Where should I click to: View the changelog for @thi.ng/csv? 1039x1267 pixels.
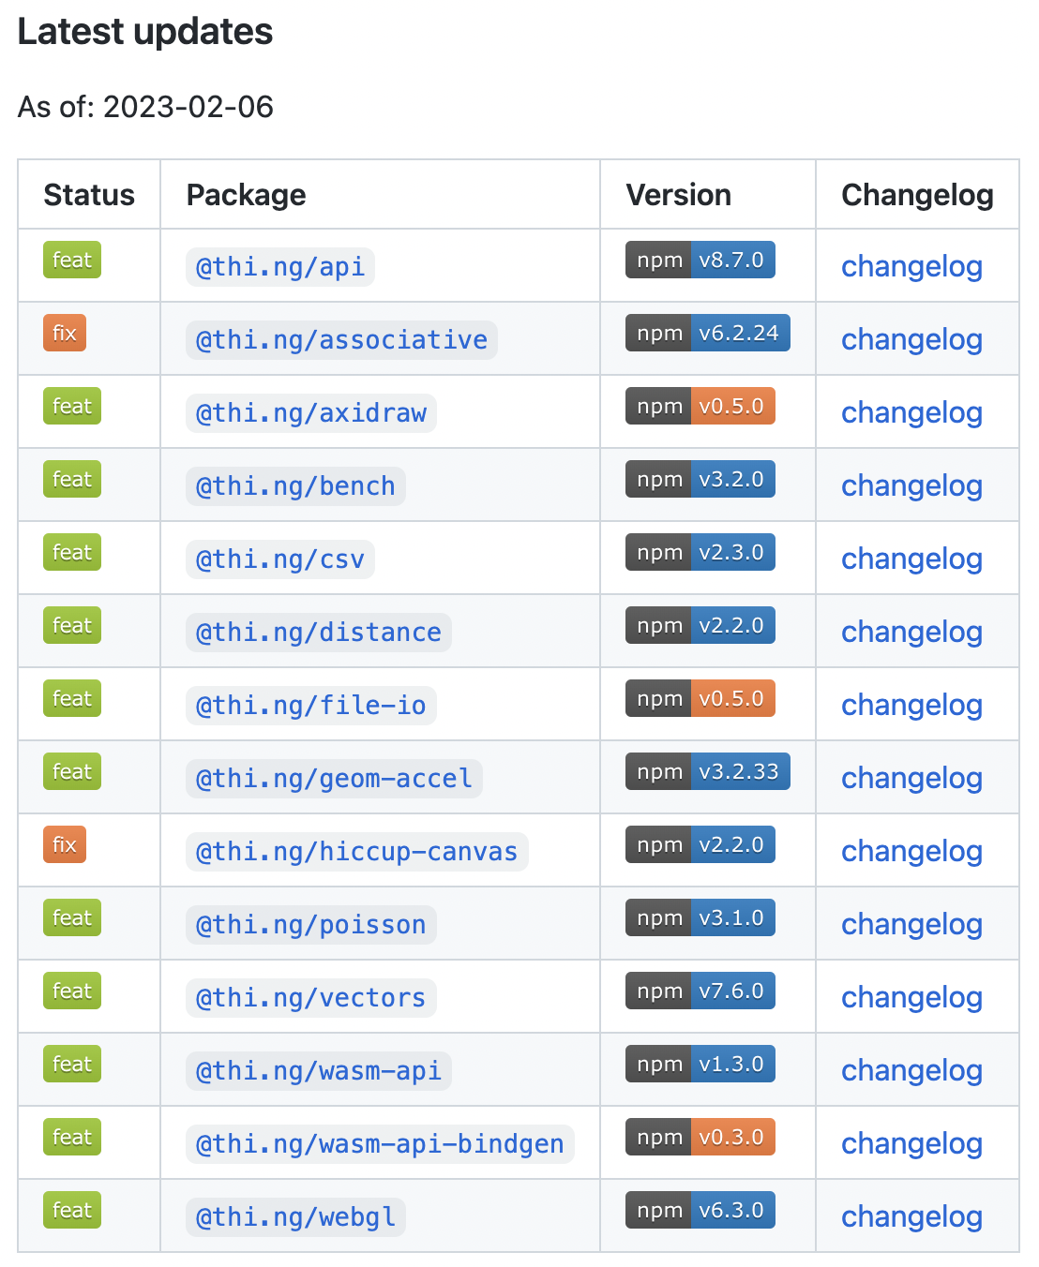click(x=911, y=559)
